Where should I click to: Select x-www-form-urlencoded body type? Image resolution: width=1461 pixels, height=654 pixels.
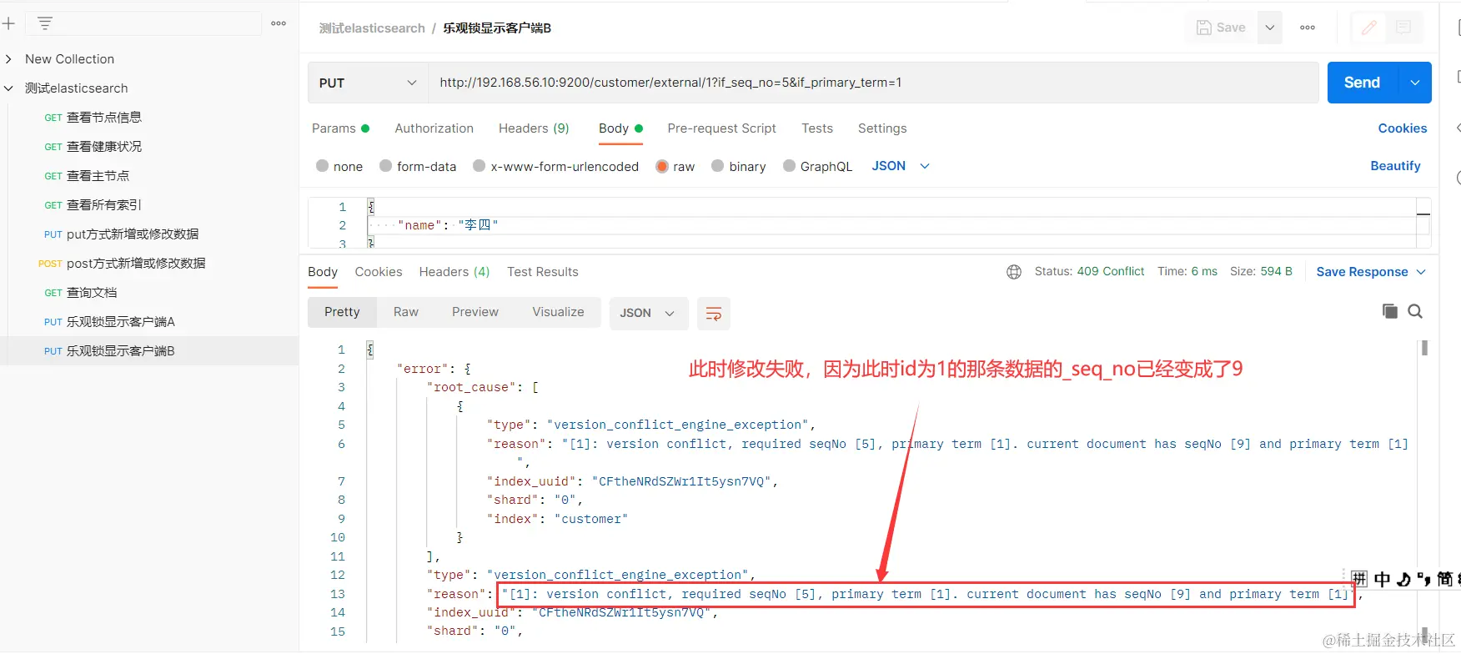click(x=555, y=166)
